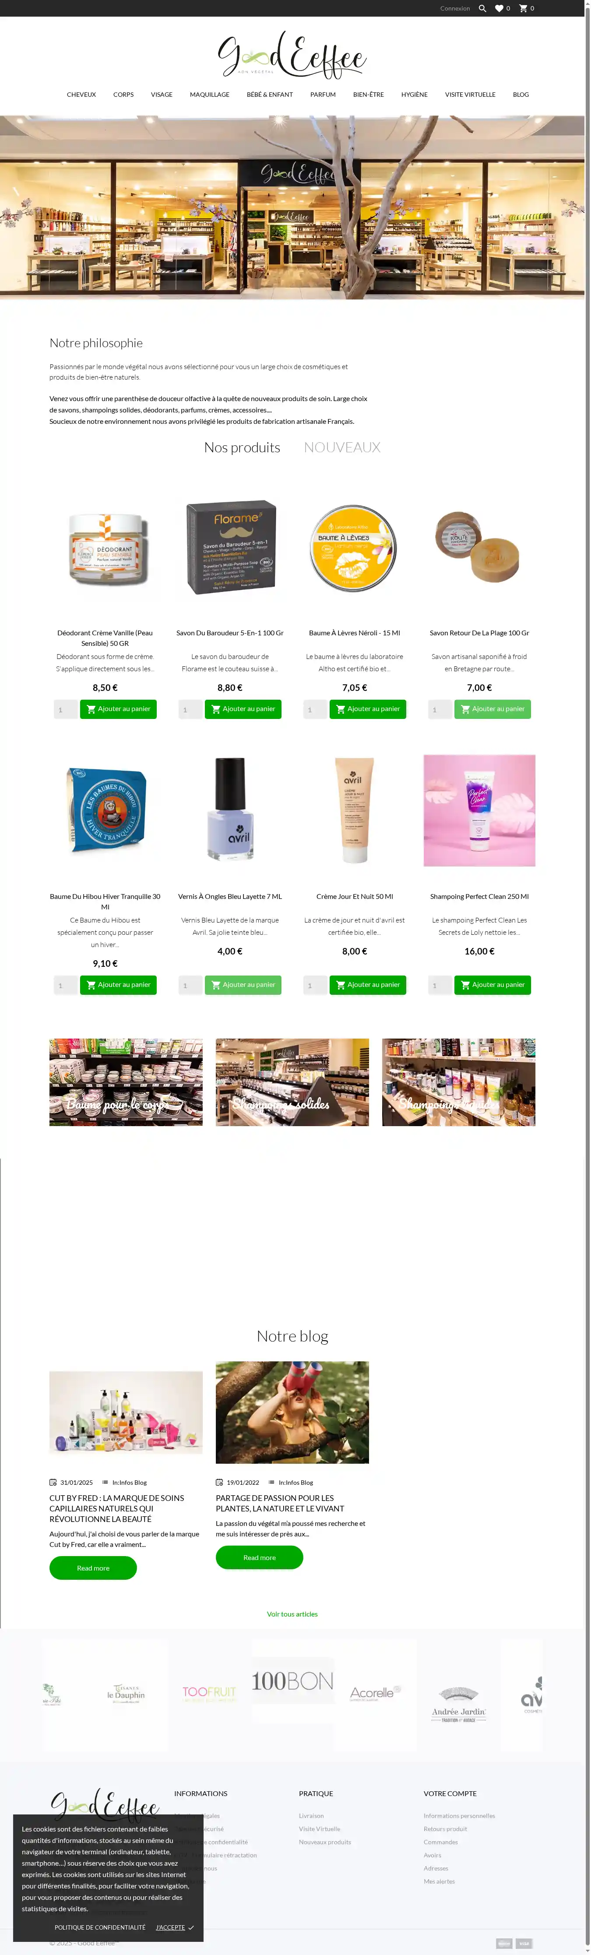591x1955 pixels.
Task: Click the Good Eeffee header logo
Action: [292, 56]
